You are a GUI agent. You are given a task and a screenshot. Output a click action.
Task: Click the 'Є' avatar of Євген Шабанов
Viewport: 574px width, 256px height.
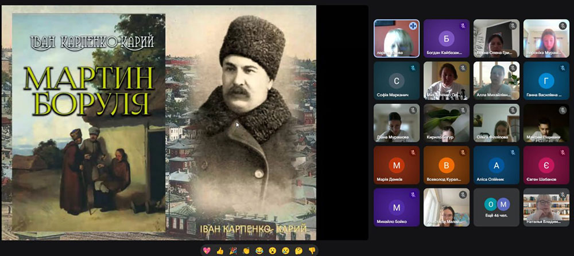(x=546, y=166)
